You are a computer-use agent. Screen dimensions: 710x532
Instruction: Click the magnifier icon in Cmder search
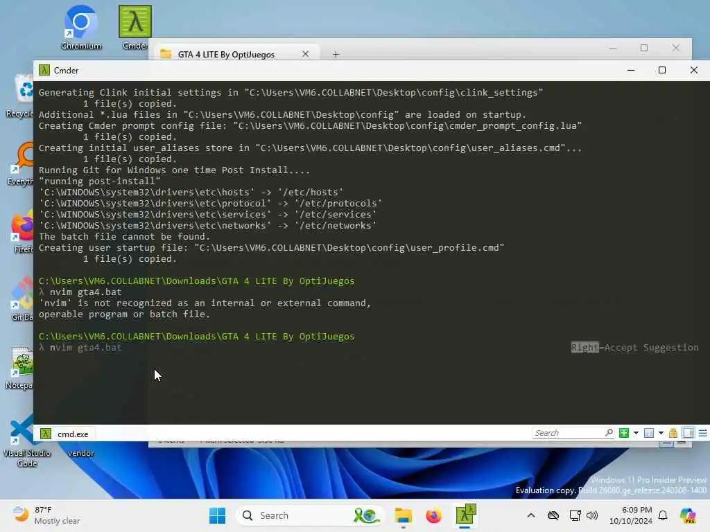tap(609, 432)
